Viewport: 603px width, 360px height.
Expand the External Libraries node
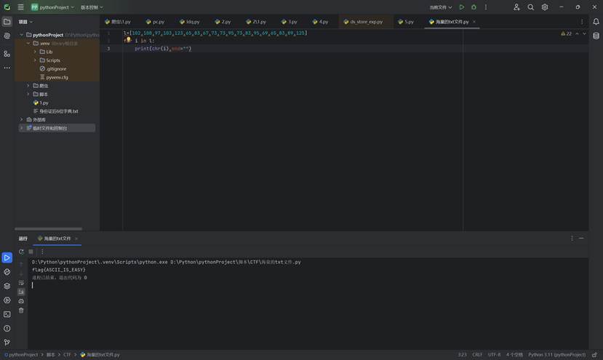22,119
